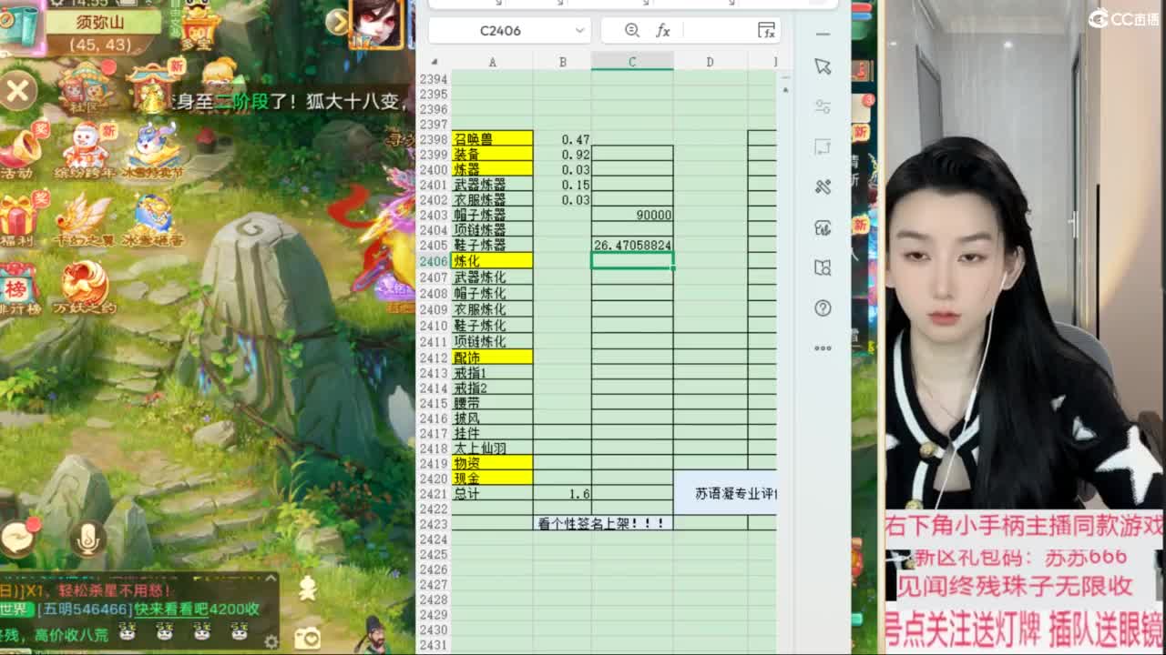
Task: Select column D header
Action: (710, 62)
